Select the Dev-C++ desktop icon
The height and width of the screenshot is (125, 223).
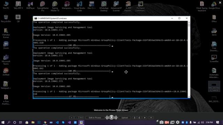92,6
